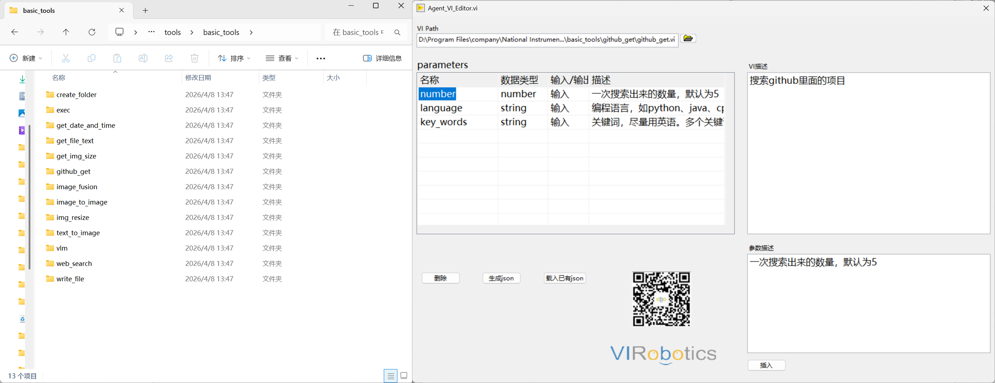Click the share icon in Explorer toolbar
This screenshot has width=995, height=383.
[169, 58]
